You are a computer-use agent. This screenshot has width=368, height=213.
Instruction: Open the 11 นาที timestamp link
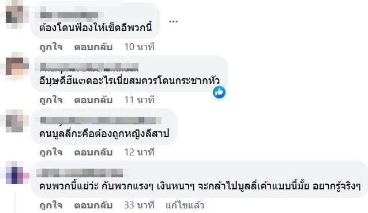coord(139,100)
